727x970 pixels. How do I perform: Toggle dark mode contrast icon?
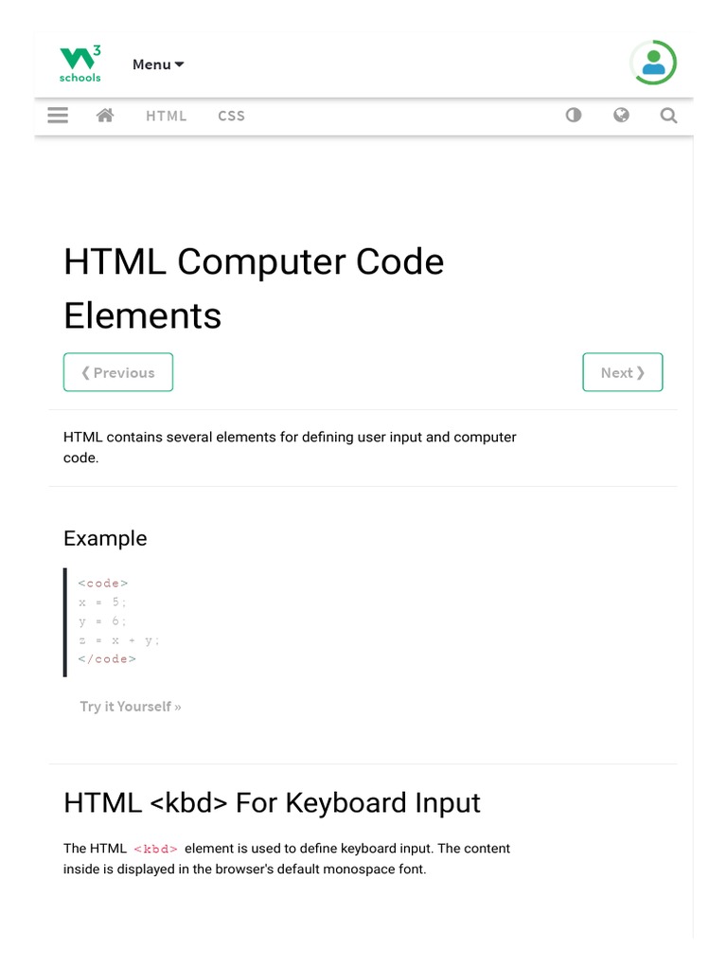(x=574, y=116)
